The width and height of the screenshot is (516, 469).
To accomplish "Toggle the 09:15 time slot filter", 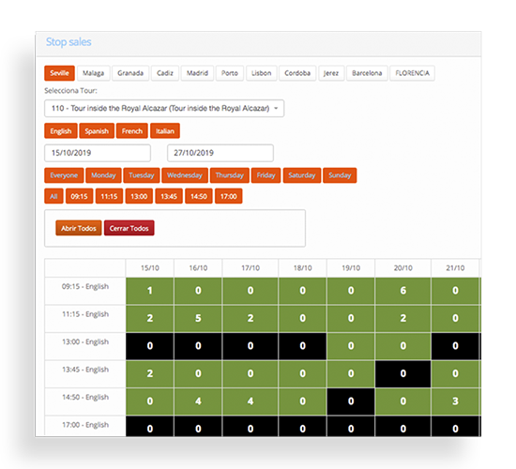I will [x=80, y=196].
